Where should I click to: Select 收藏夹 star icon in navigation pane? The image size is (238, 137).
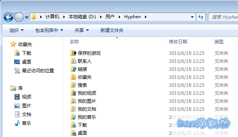pyautogui.click(x=13, y=44)
